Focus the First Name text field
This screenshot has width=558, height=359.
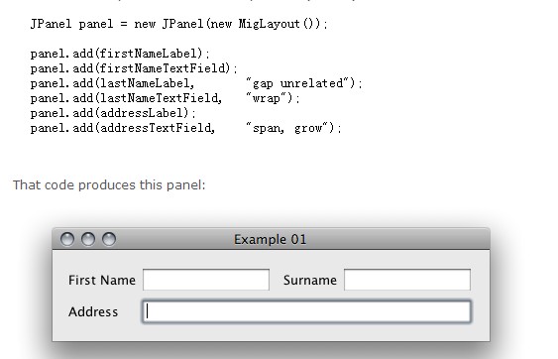click(206, 280)
